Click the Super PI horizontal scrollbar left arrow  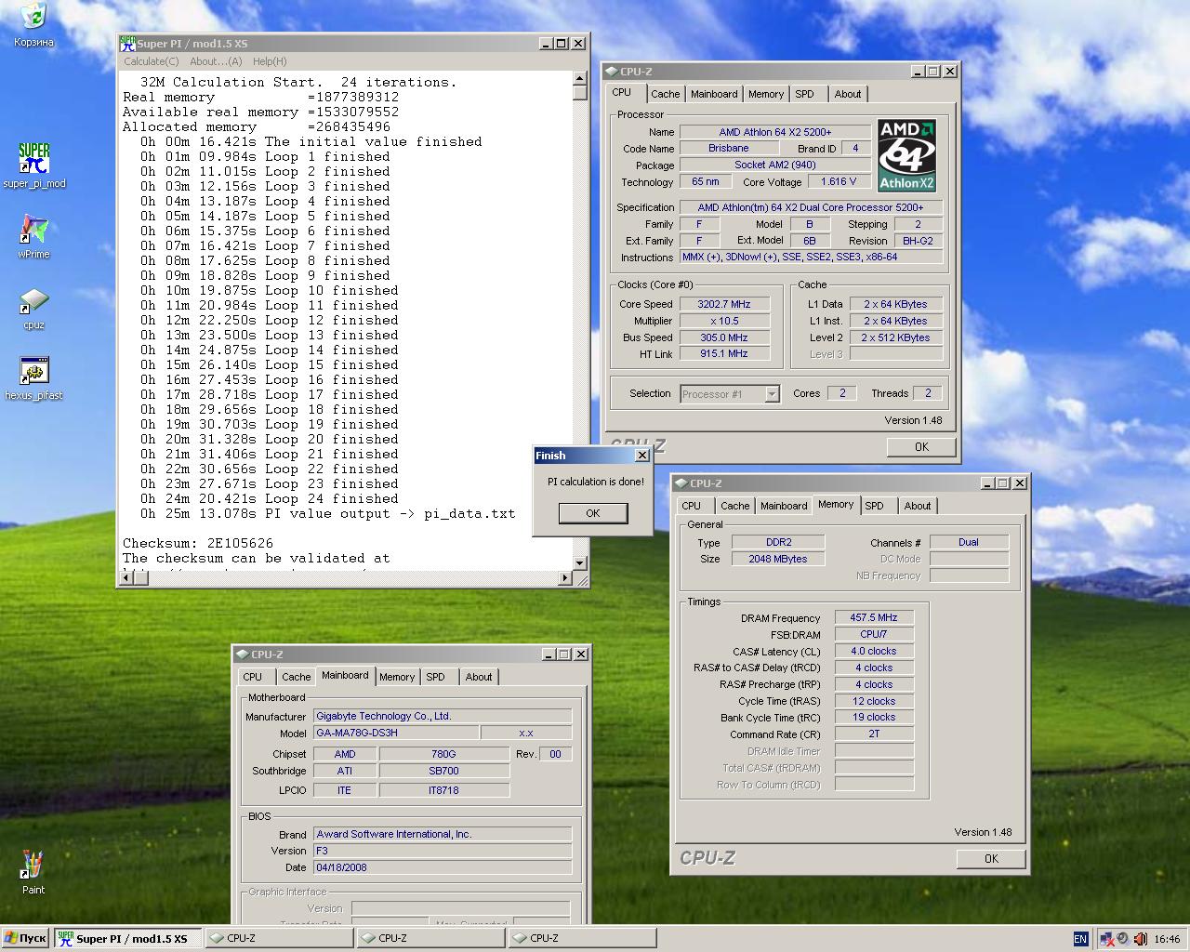(x=127, y=578)
